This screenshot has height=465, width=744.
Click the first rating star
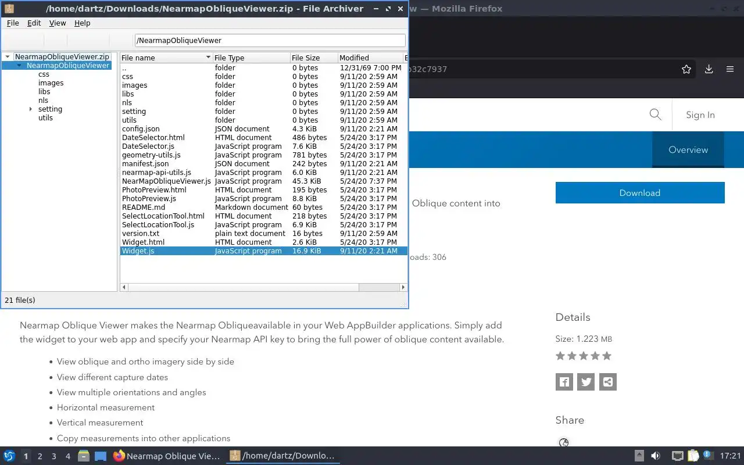[560, 356]
